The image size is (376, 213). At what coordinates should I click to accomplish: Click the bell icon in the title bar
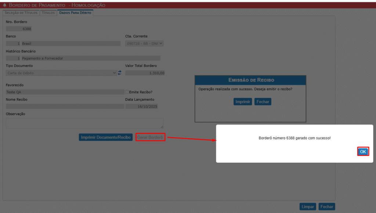tap(5, 5)
